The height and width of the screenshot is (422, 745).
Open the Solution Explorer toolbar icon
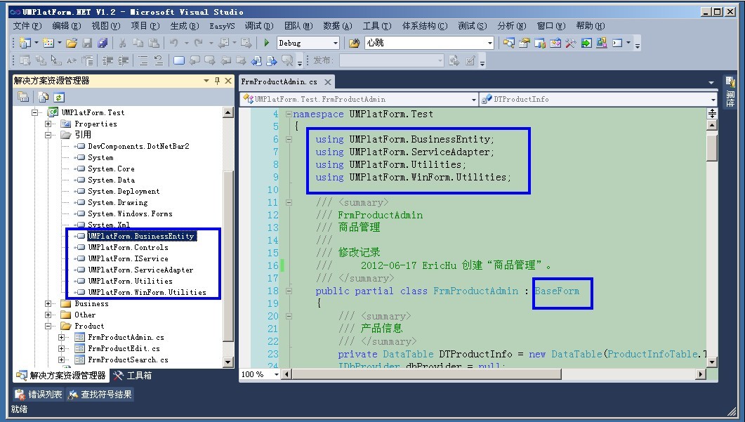(509, 44)
